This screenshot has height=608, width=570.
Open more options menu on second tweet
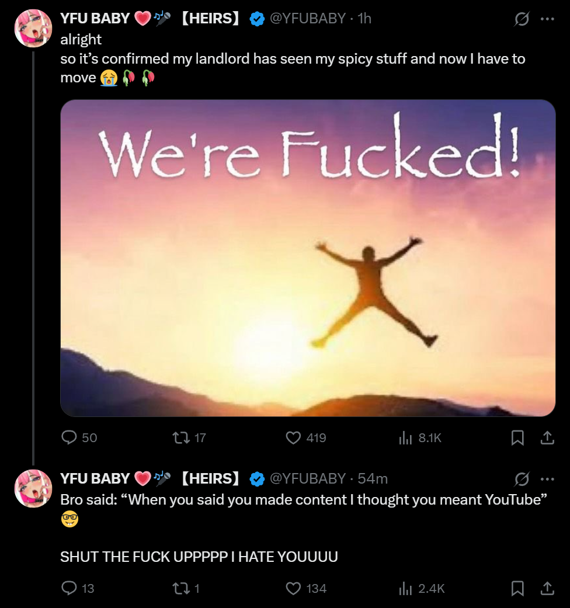547,479
